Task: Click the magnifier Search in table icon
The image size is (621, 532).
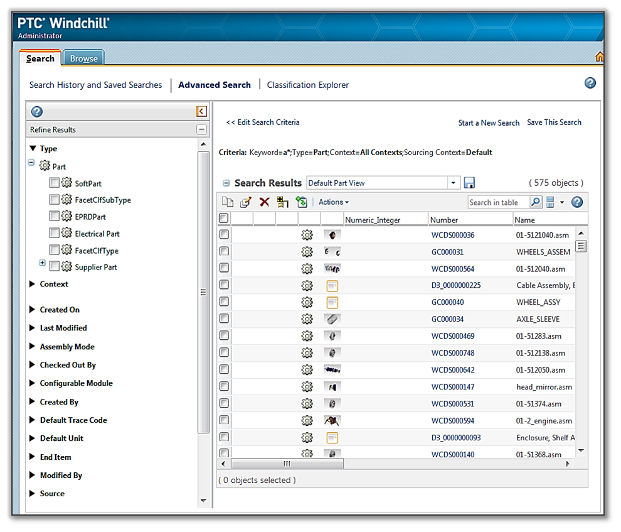Action: pyautogui.click(x=536, y=202)
